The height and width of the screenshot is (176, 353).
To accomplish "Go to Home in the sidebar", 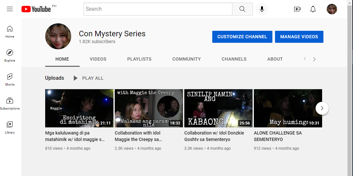I will 10,32.
